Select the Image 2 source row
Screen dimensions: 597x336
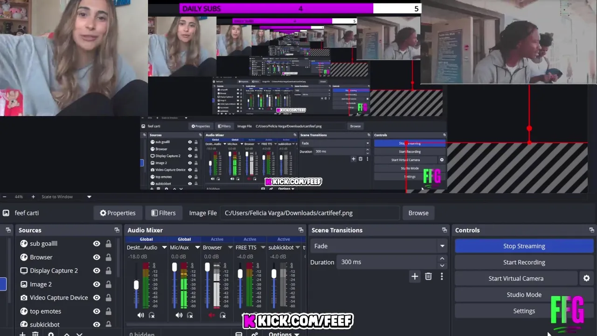click(x=65, y=284)
